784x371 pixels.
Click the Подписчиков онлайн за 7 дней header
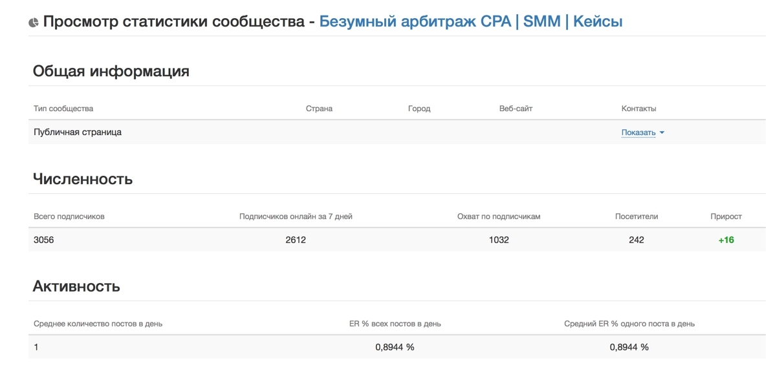(296, 217)
